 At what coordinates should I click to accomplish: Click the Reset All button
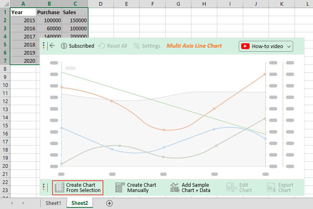pyautogui.click(x=113, y=46)
